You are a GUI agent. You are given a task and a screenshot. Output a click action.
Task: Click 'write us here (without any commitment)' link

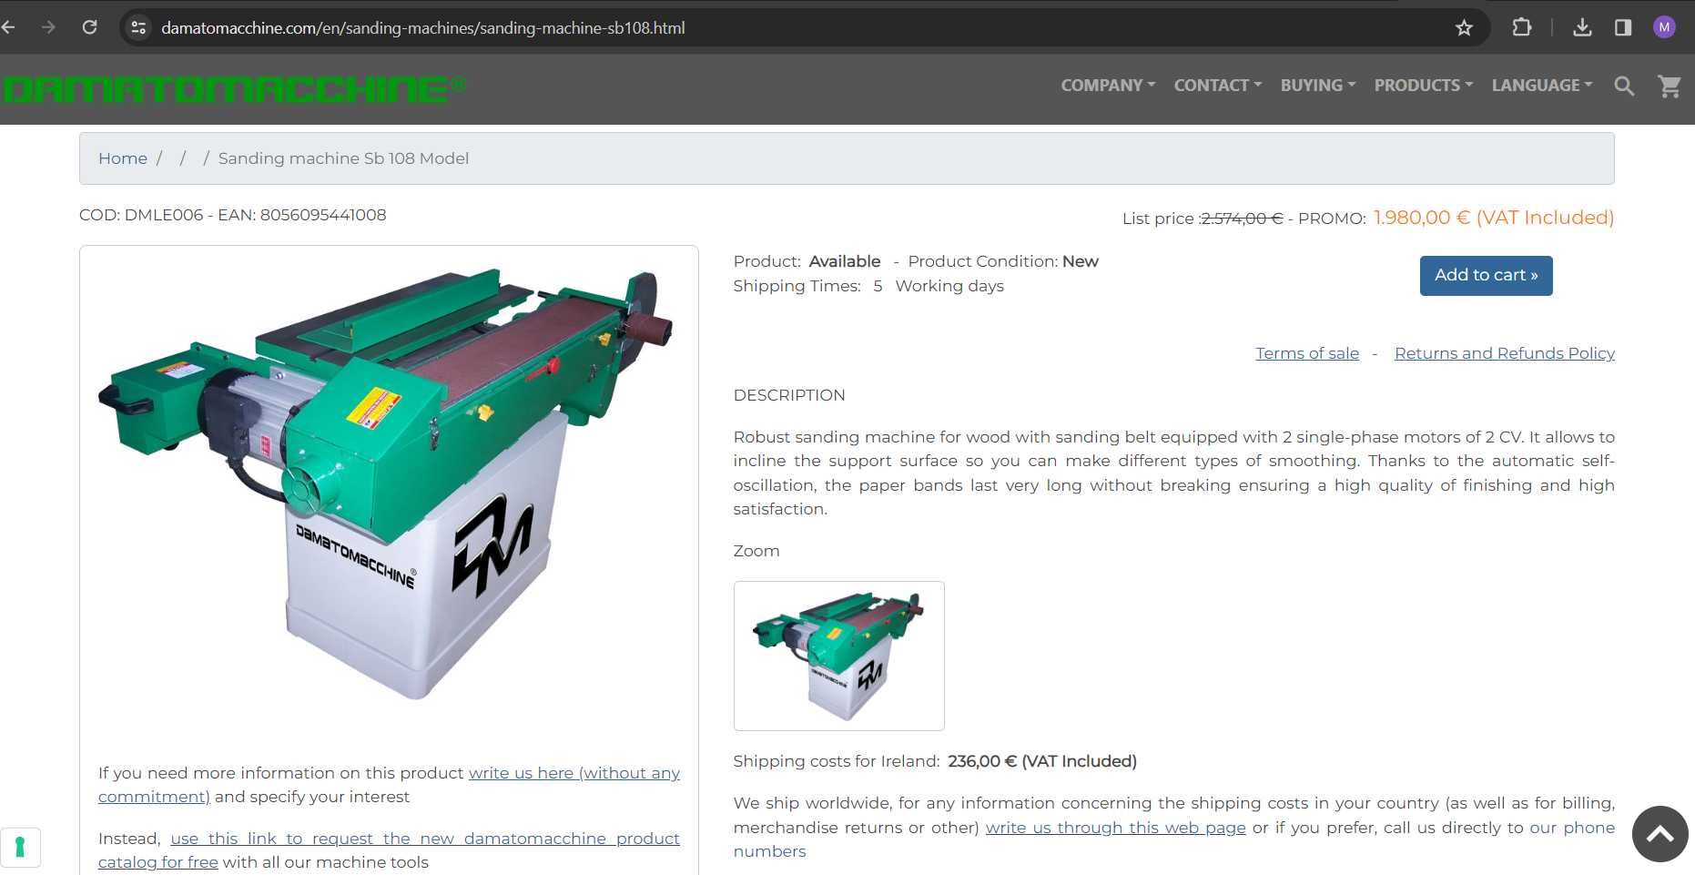pos(573,773)
